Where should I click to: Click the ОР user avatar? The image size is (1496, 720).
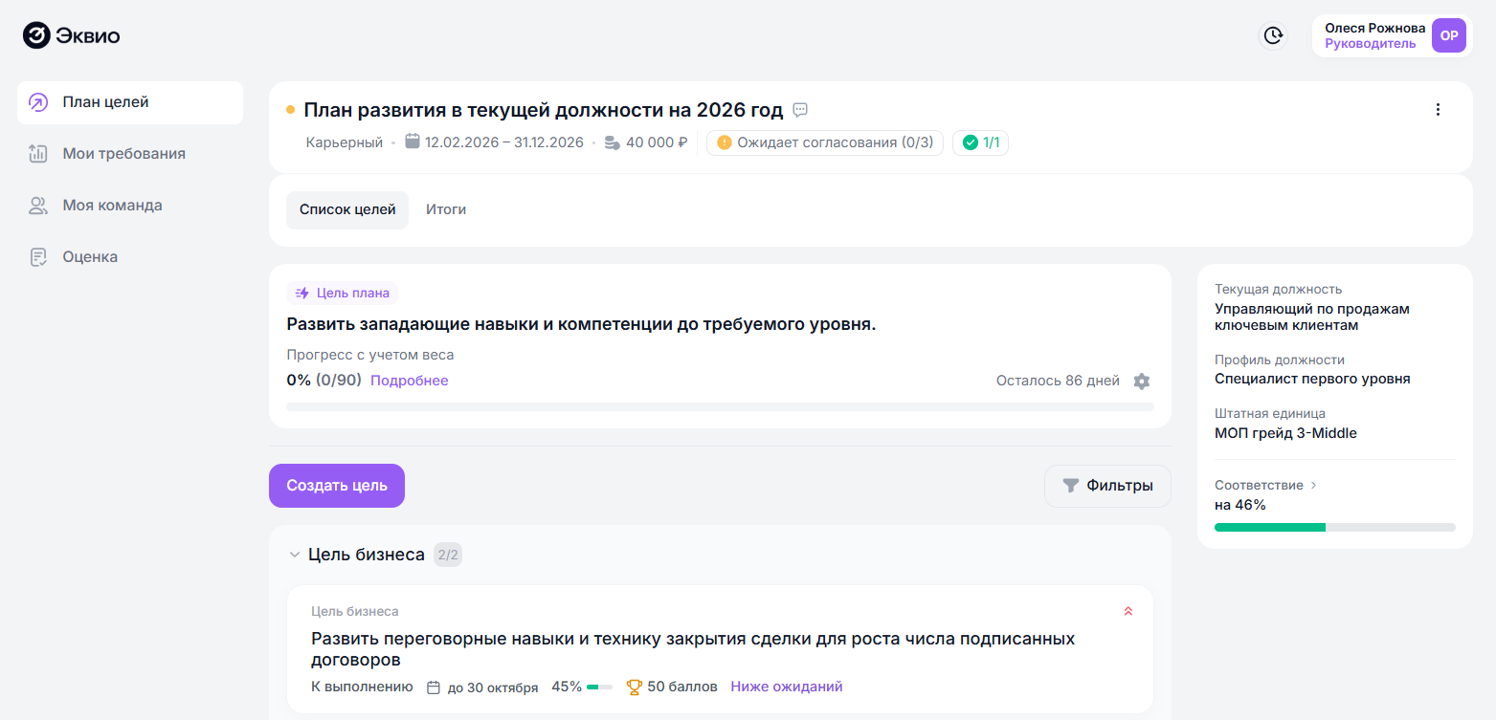point(1449,35)
